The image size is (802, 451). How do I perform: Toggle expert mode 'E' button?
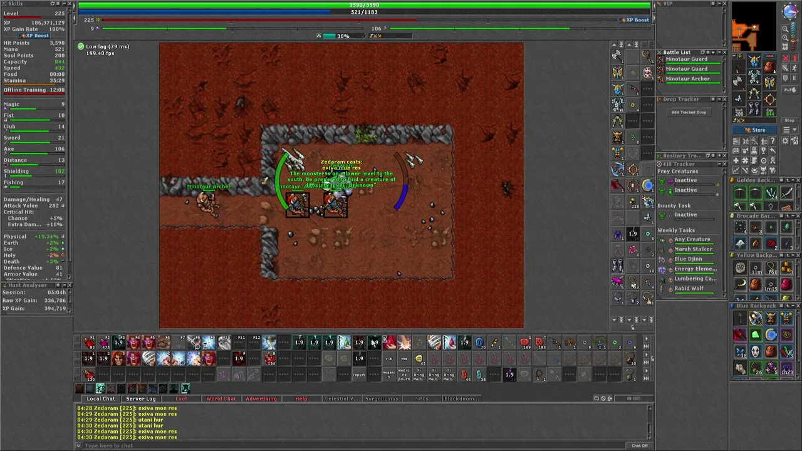click(x=794, y=78)
